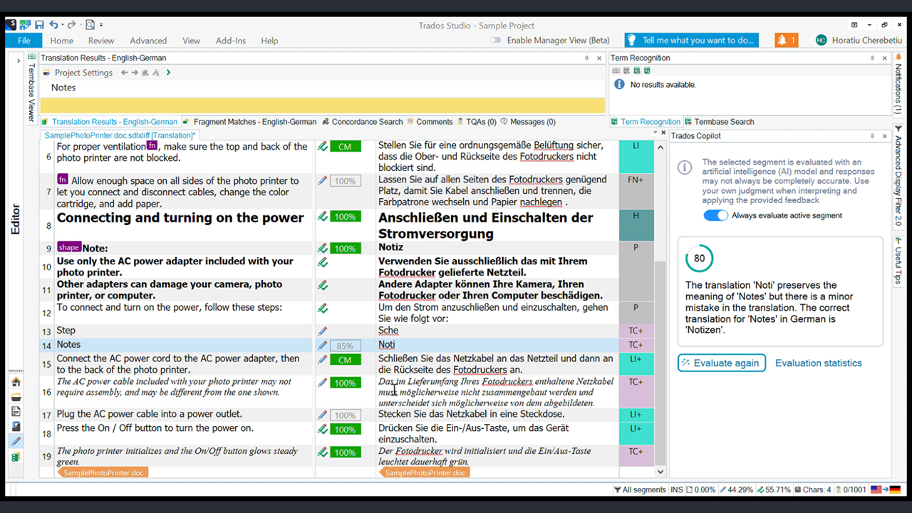
Task: Open the Help ribbon tab
Action: (269, 41)
